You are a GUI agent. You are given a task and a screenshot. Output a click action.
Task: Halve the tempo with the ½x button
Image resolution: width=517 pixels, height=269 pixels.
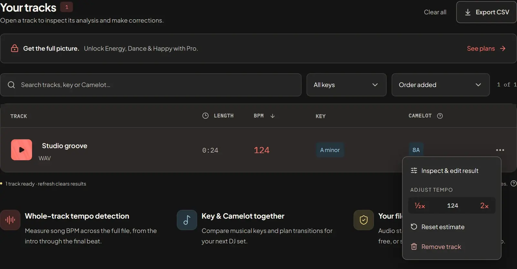pos(420,206)
